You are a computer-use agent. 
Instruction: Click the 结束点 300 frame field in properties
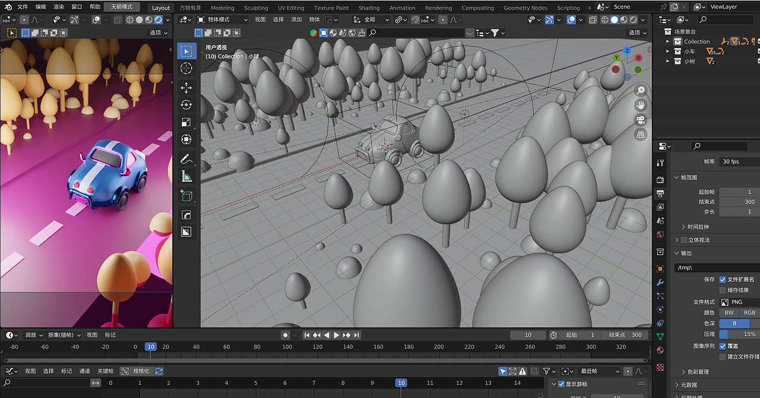(x=739, y=202)
